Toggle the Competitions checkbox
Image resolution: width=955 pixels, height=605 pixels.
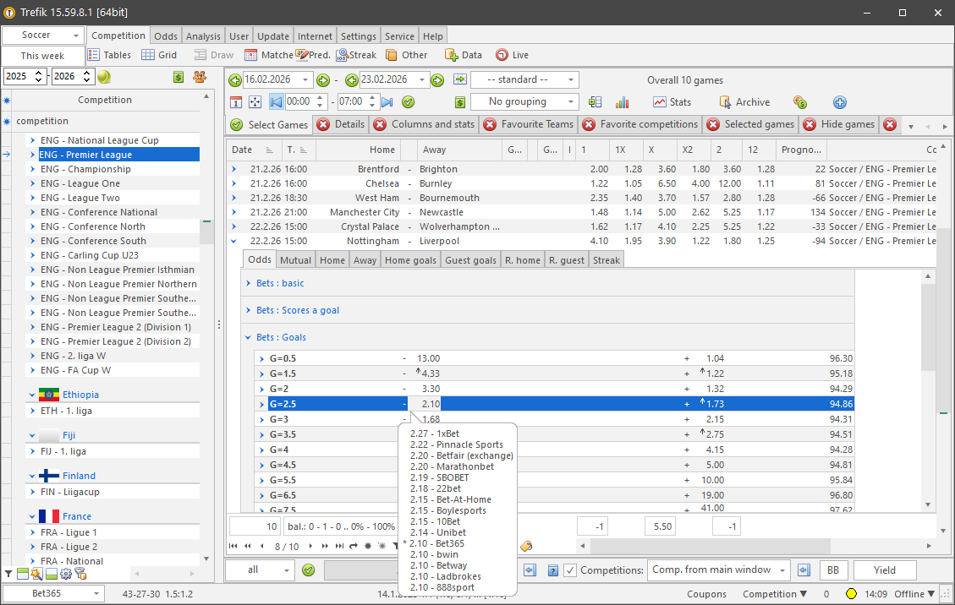[570, 570]
